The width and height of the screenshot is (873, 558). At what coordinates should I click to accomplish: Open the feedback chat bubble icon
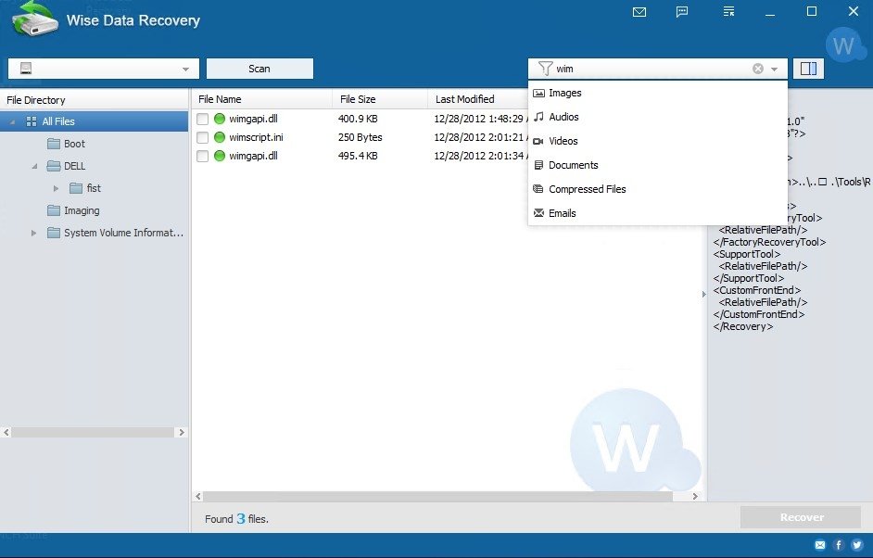coord(682,12)
